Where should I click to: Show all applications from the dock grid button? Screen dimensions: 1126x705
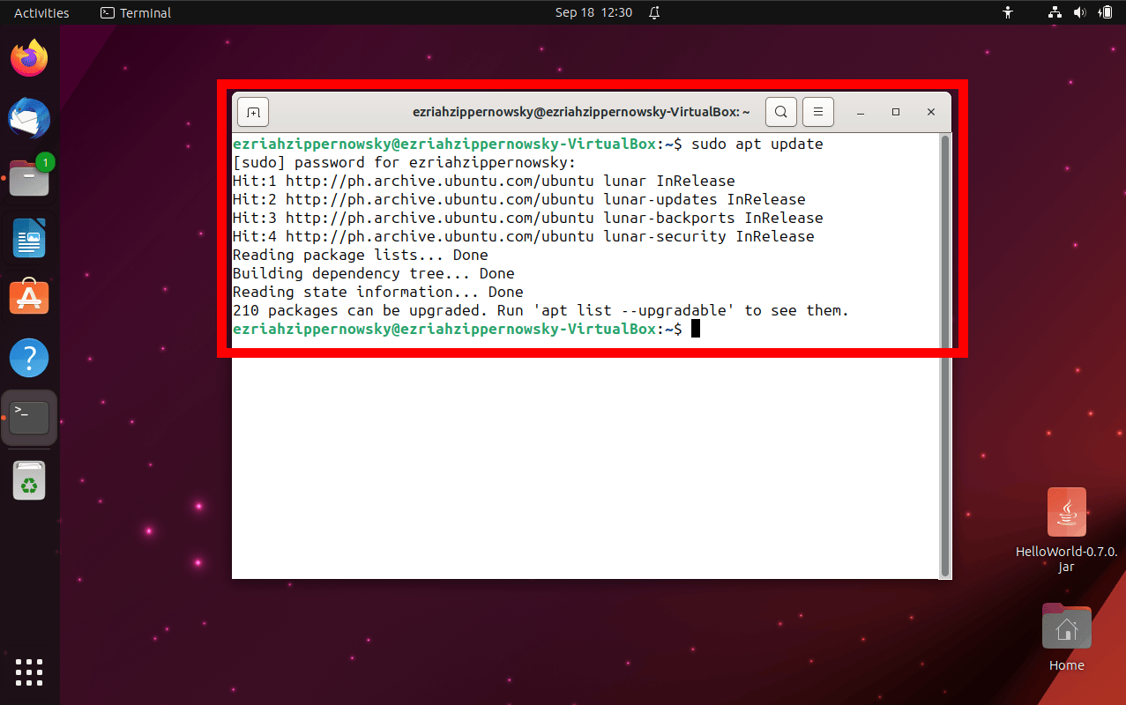click(x=29, y=672)
